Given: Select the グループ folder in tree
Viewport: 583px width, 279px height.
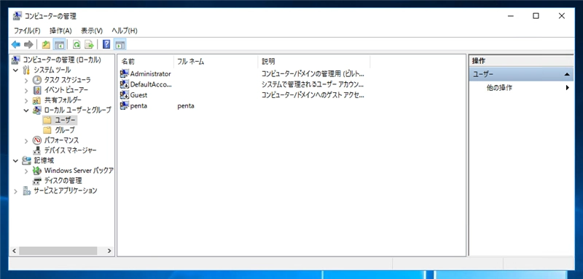Looking at the screenshot, I should coord(65,130).
